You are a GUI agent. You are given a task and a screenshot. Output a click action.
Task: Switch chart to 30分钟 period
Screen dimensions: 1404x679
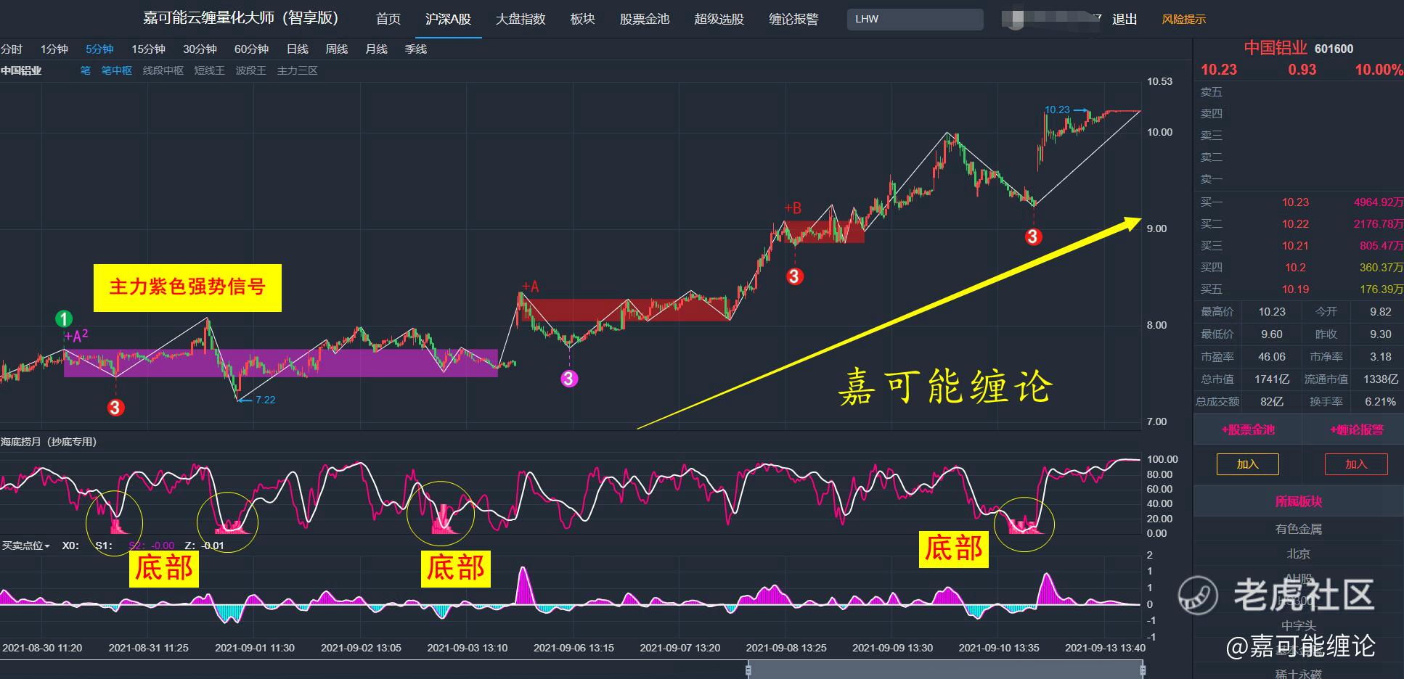click(200, 49)
